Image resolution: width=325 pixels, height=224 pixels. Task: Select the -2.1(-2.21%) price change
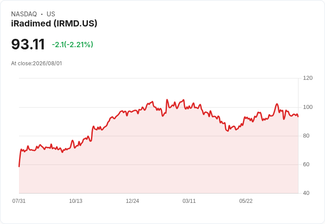click(x=72, y=45)
